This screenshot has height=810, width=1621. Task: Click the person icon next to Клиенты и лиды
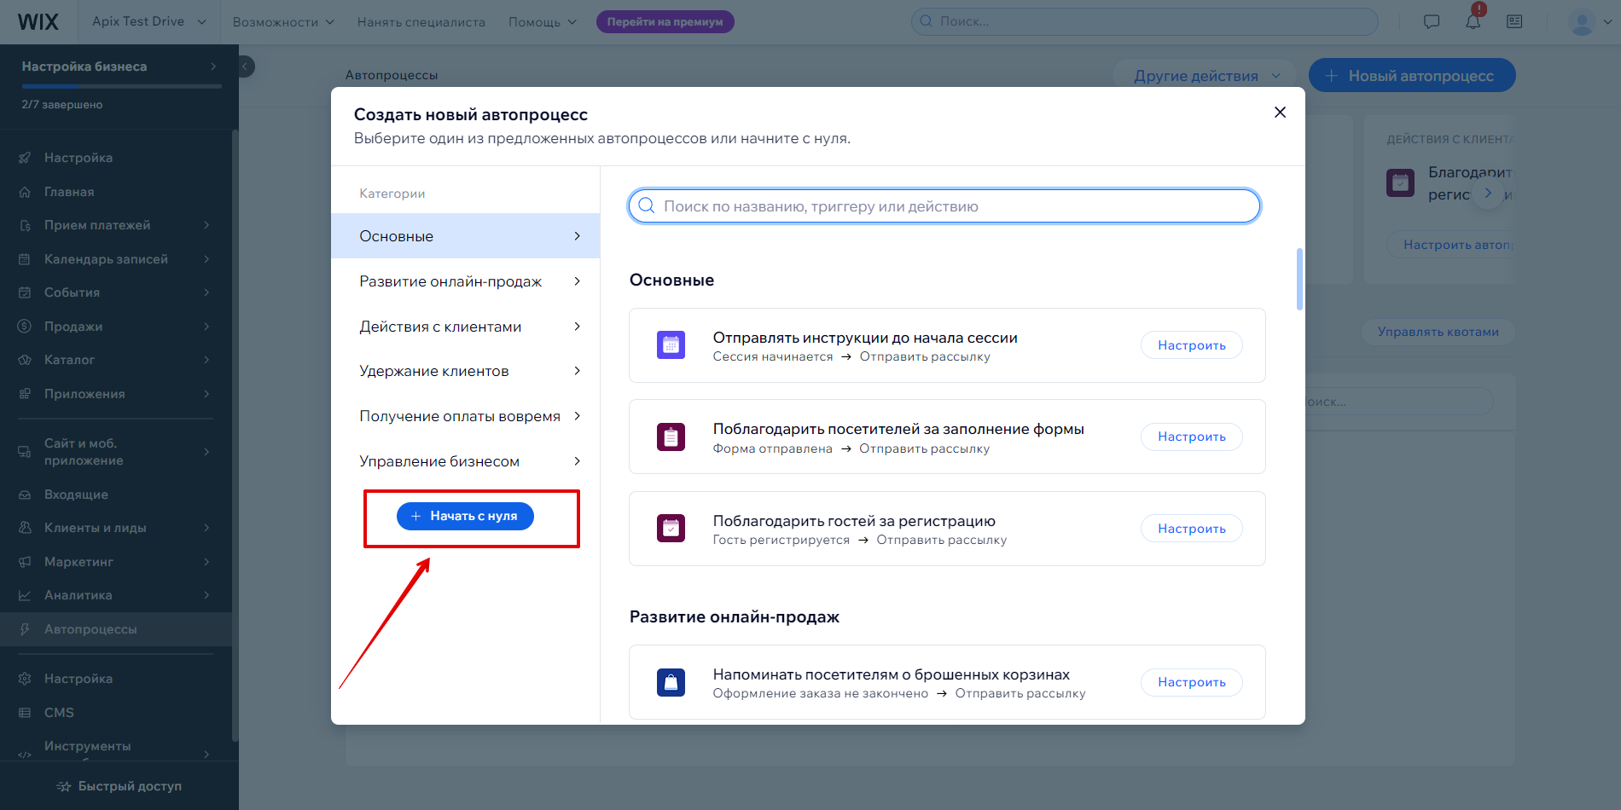[25, 528]
